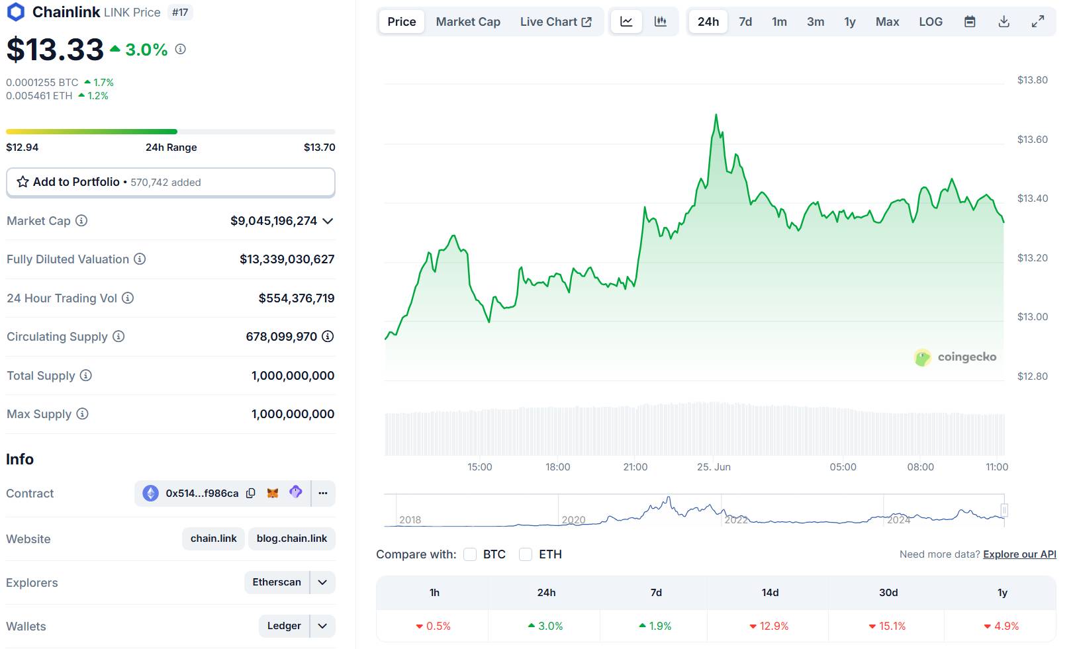Show Market Cap info tooltip
1075x649 pixels.
coord(81,220)
